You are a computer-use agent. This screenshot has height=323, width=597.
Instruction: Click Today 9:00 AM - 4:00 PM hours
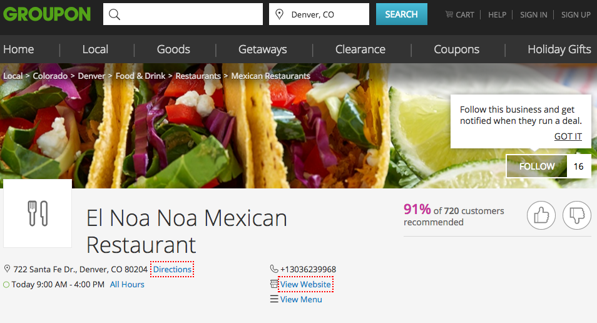58,285
